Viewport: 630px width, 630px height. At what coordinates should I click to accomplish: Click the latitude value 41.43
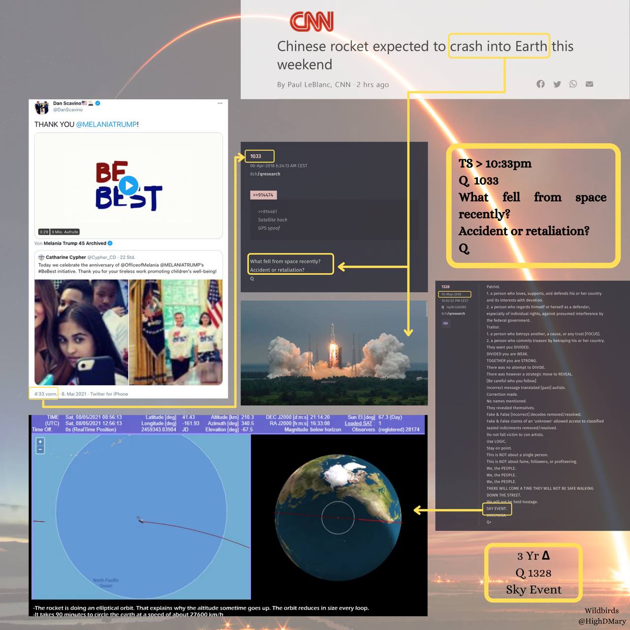pos(189,417)
